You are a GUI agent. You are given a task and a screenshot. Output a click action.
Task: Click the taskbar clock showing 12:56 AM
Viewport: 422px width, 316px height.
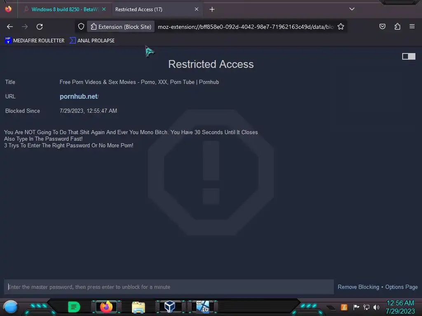coord(400,307)
